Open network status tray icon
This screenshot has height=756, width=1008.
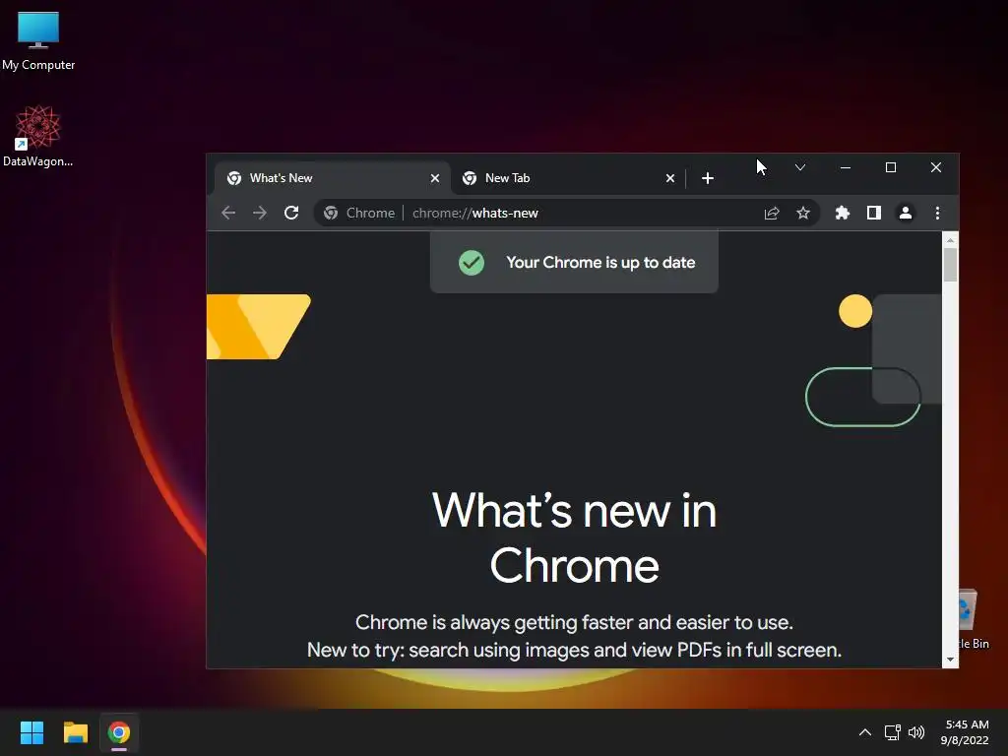coord(892,732)
